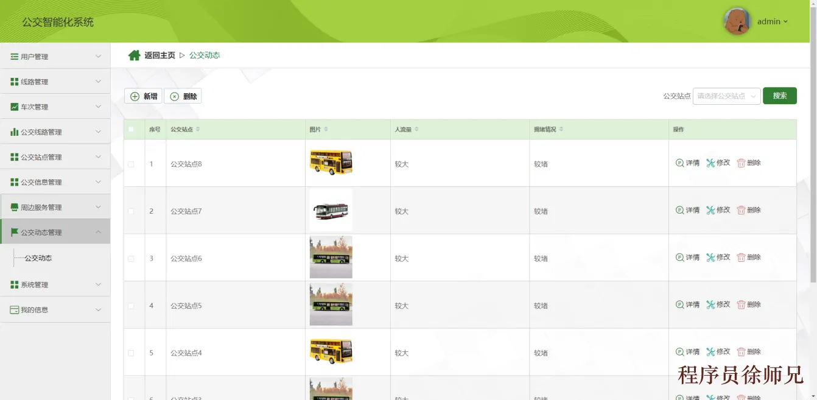The height and width of the screenshot is (400, 817).
Task: Delete the 公交站点7 row
Action: pyautogui.click(x=749, y=210)
